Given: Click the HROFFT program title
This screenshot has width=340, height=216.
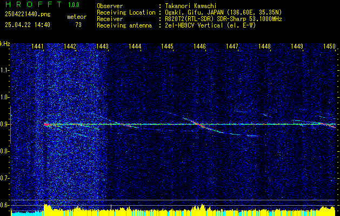Looking at the screenshot, I should coord(33,4).
